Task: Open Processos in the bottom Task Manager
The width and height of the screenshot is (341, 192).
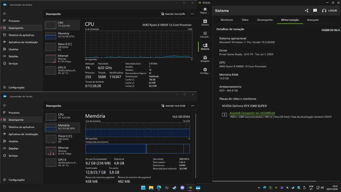Action: [14, 113]
